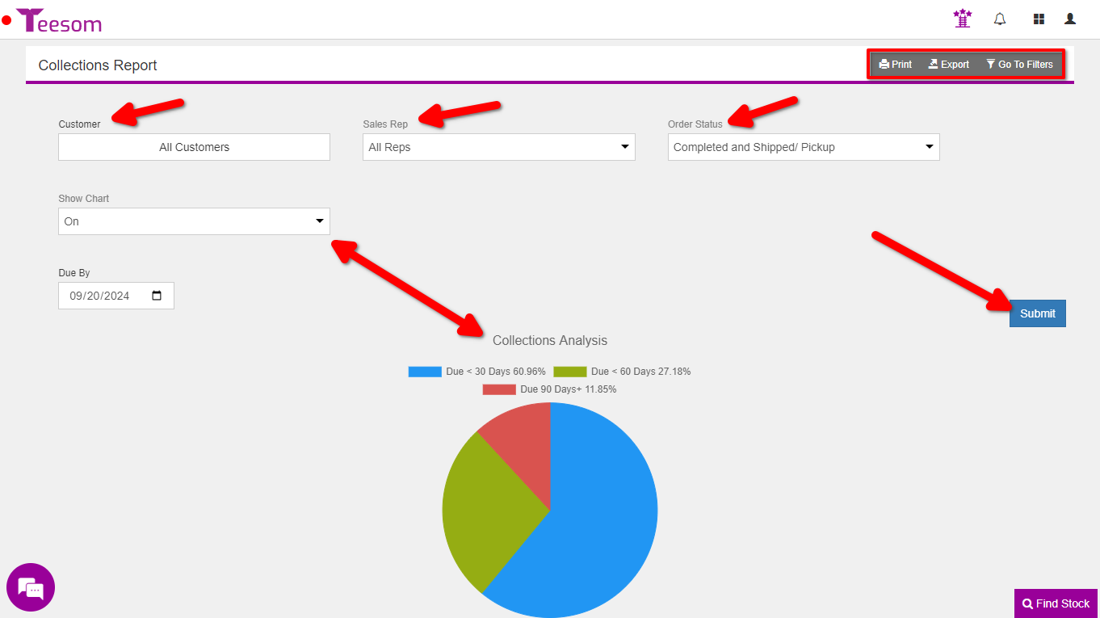
Task: Open the live chat bubble
Action: 31,587
